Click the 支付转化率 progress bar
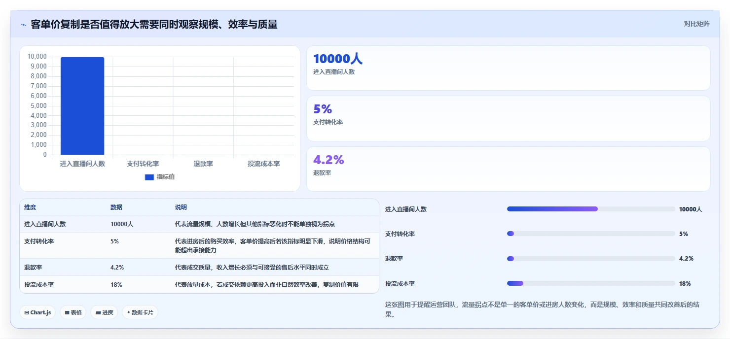730x339 pixels. coord(591,234)
